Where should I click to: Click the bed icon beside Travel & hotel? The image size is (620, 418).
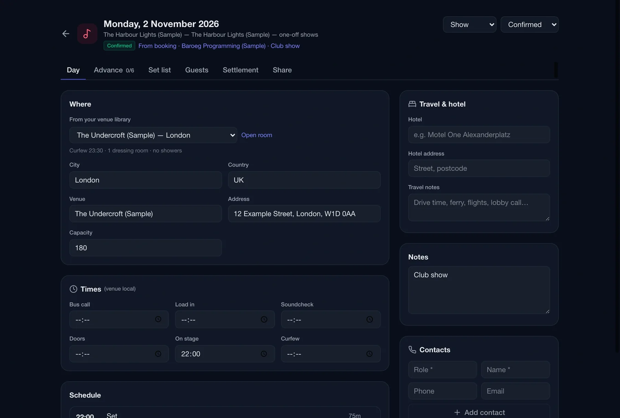point(412,104)
